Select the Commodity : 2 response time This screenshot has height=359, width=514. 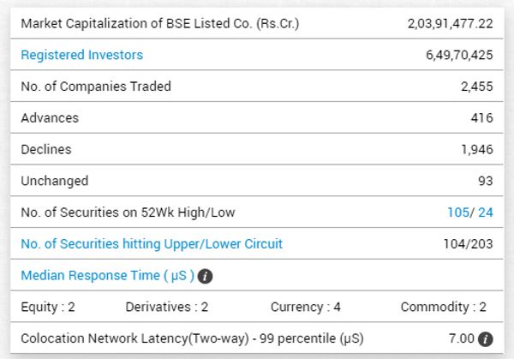[x=443, y=307]
